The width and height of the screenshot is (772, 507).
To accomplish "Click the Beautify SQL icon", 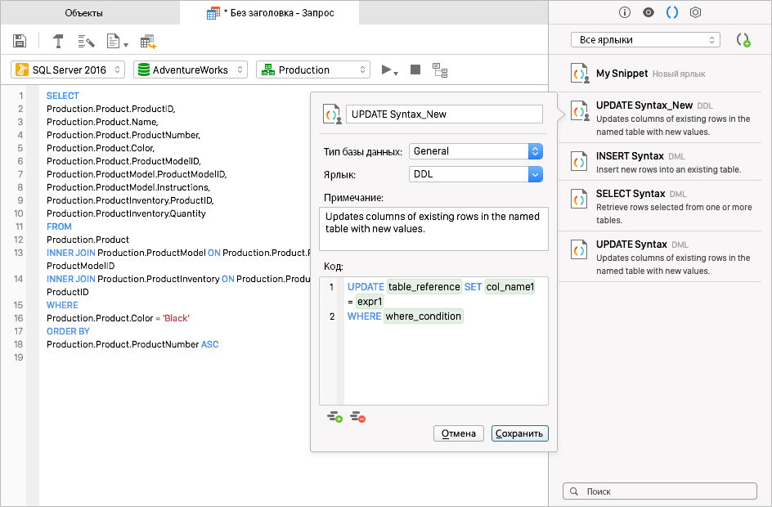I will [86, 42].
